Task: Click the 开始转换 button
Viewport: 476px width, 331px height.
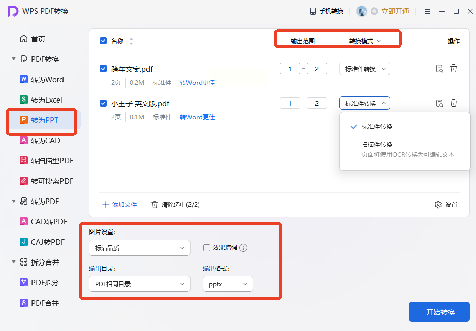Action: click(x=439, y=312)
